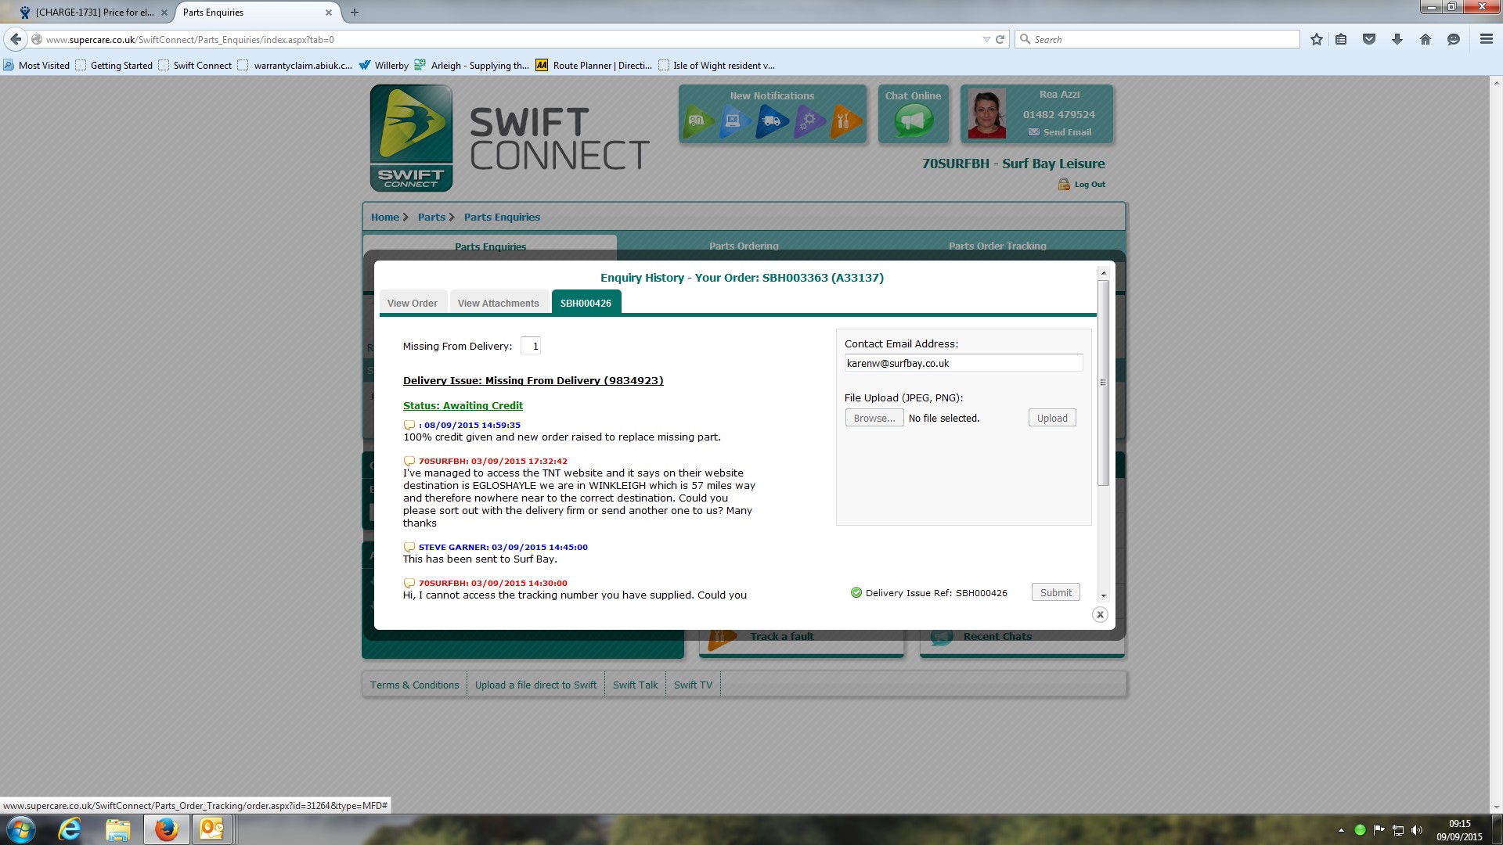The height and width of the screenshot is (845, 1503).
Task: Open Firefox hamburger menu
Action: 1486,39
